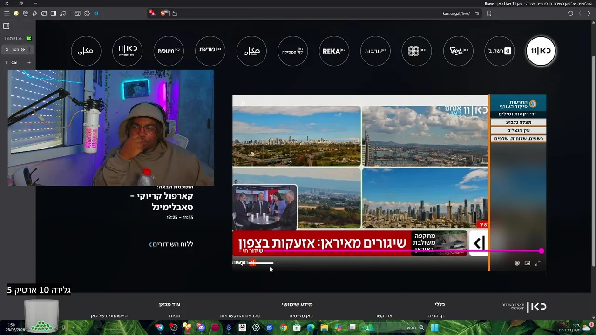Open the Brave Rewards triangle icon

152,13
